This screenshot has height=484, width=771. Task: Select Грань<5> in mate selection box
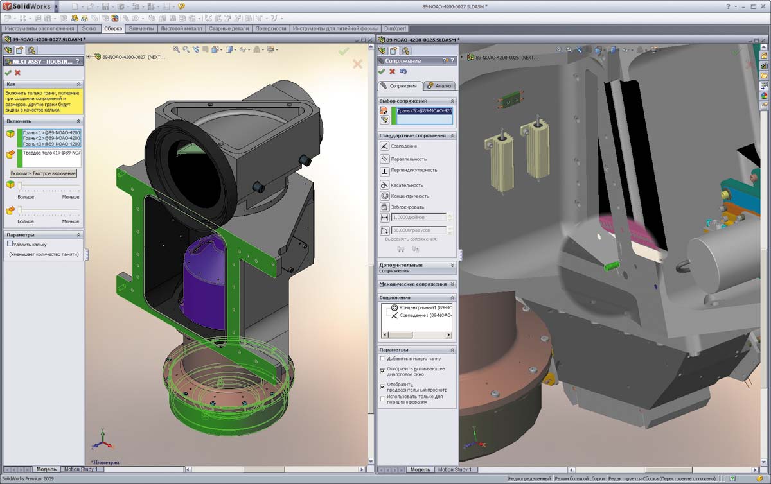pyautogui.click(x=425, y=111)
